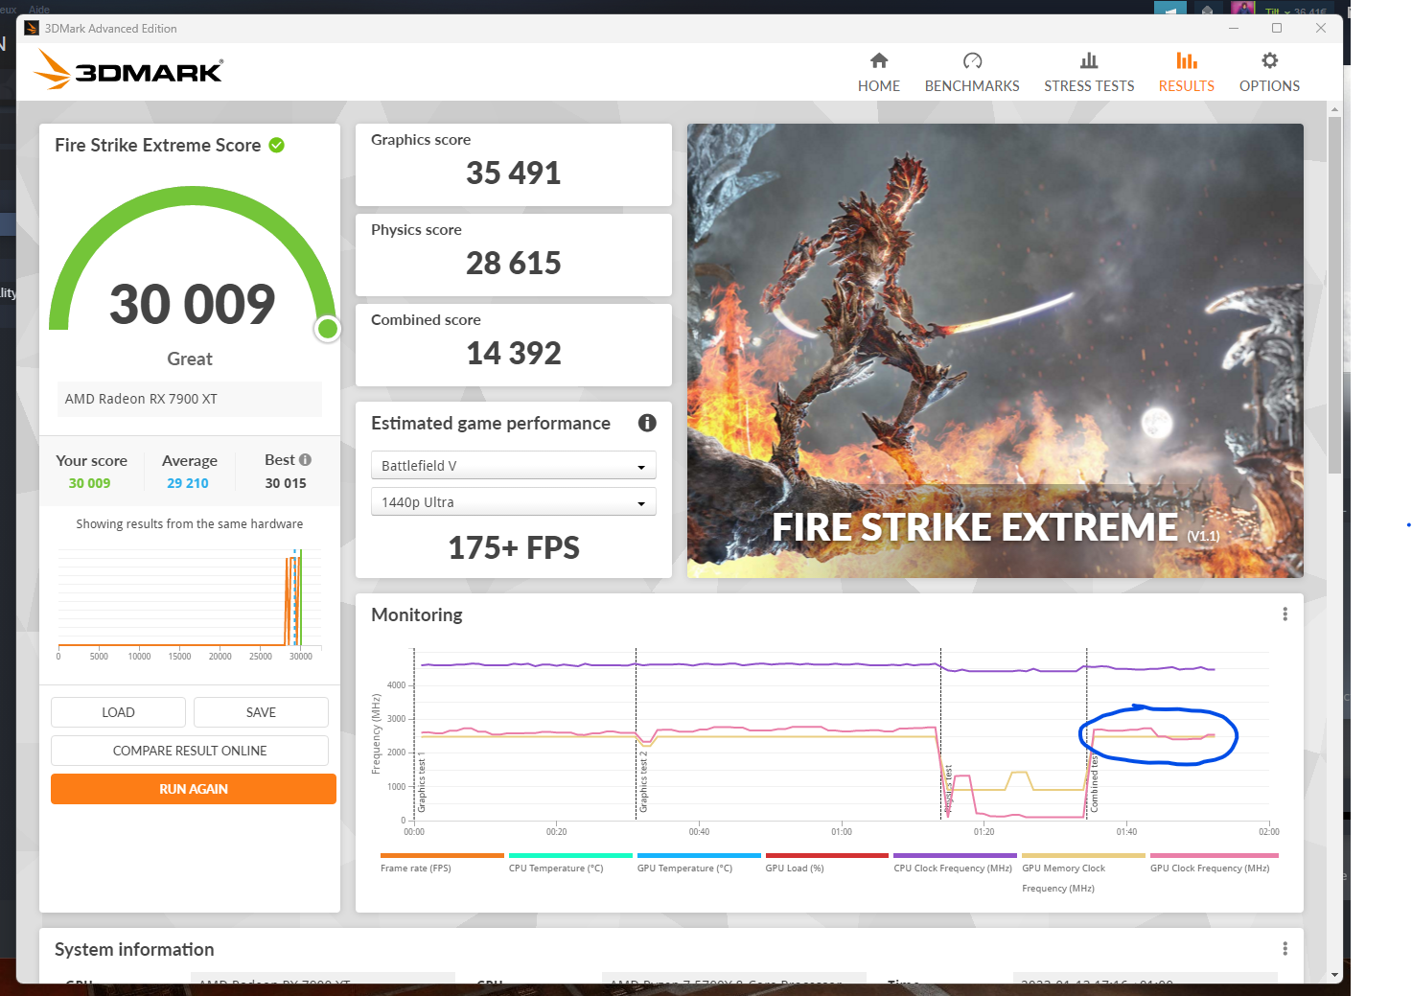Screen dimensions: 1412x996
Task: Close the 3DMark window
Action: (1321, 28)
